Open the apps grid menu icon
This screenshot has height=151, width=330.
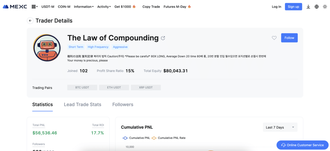click(34, 7)
